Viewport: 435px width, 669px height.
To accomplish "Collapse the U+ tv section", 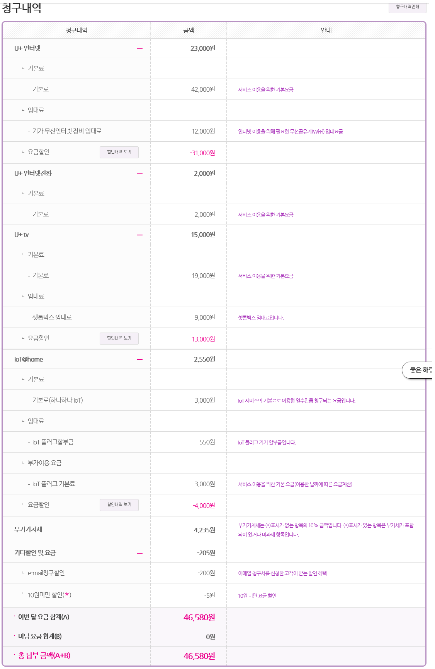I will (x=139, y=234).
